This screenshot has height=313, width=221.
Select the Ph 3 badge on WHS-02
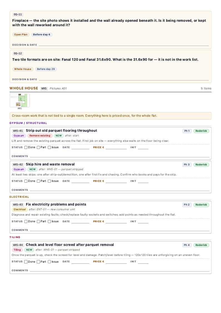[187, 165]
